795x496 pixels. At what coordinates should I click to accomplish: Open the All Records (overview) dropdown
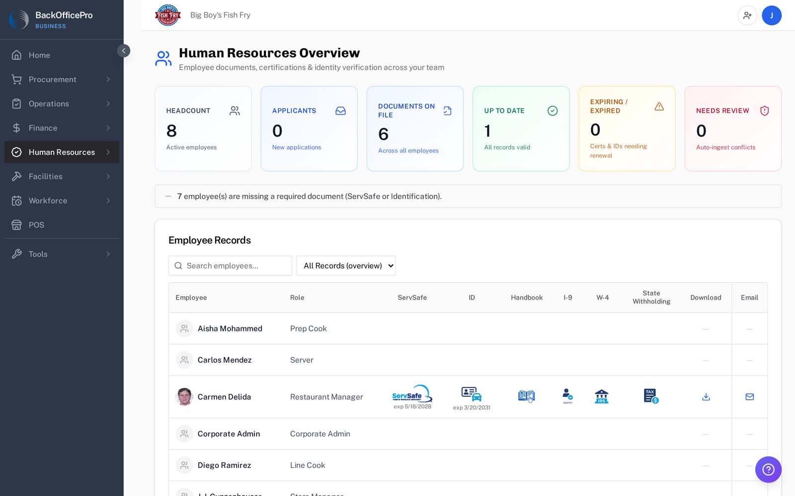(346, 266)
